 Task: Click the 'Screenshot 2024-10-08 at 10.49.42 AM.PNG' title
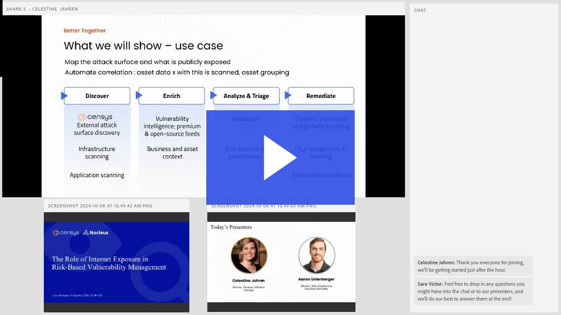tap(100, 206)
